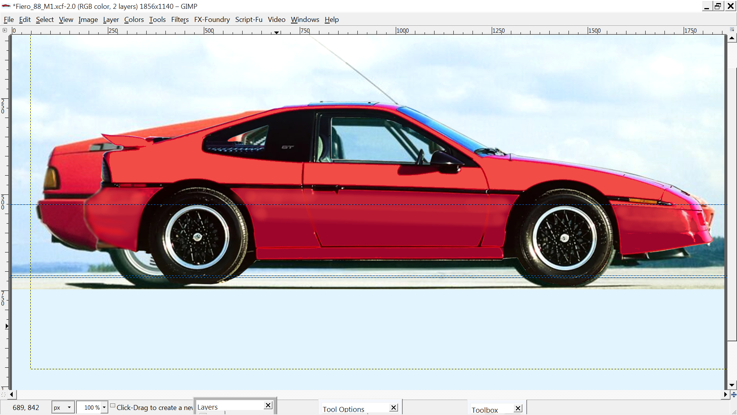Click the horizontal scrollbar right arrow
Image resolution: width=737 pixels, height=415 pixels.
click(725, 395)
